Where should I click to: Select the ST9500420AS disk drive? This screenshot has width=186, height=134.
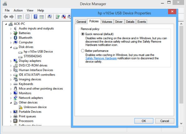click(x=33, y=56)
